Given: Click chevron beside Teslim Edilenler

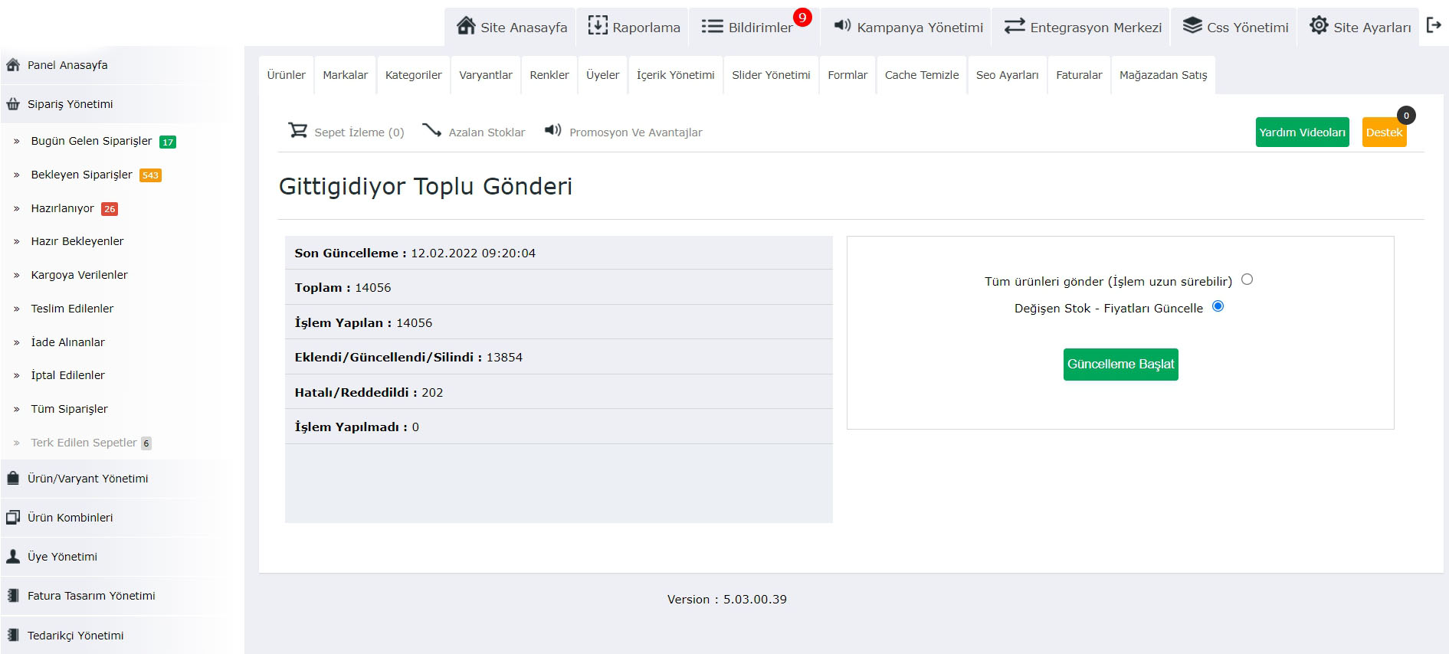Looking at the screenshot, I should click(x=17, y=309).
